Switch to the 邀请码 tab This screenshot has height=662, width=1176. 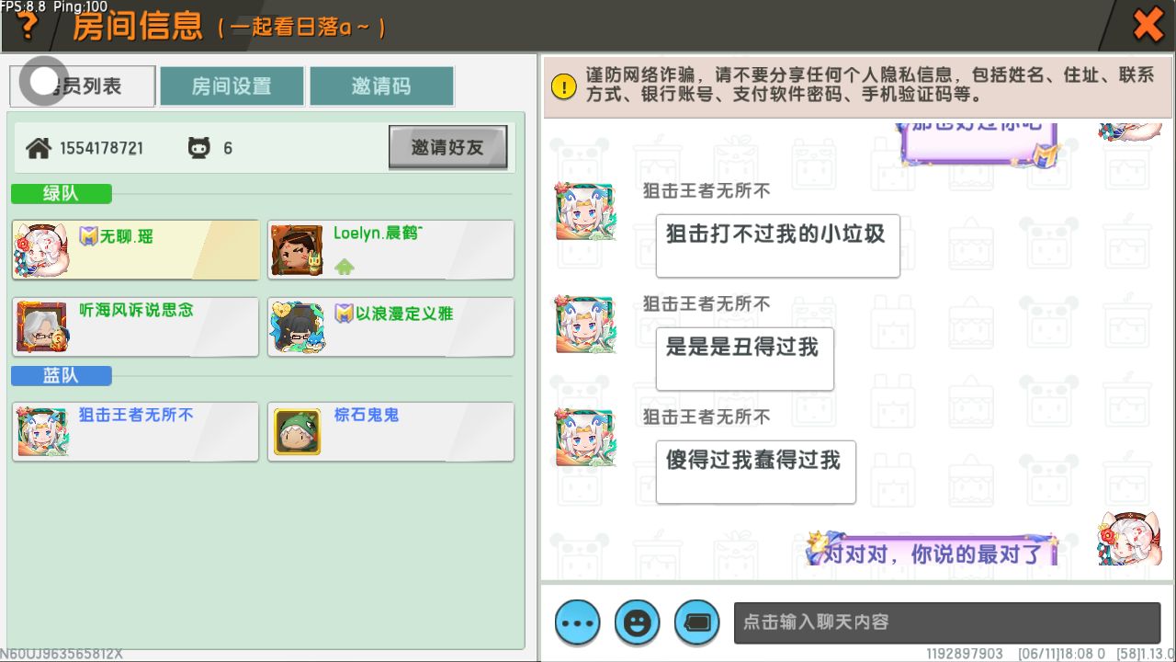[x=381, y=86]
